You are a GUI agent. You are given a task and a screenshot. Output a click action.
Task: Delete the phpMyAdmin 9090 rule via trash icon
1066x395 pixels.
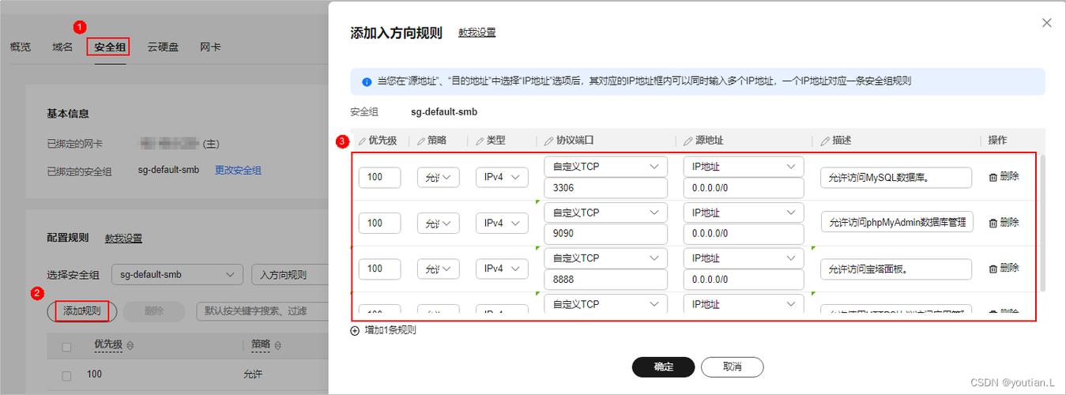click(x=993, y=223)
